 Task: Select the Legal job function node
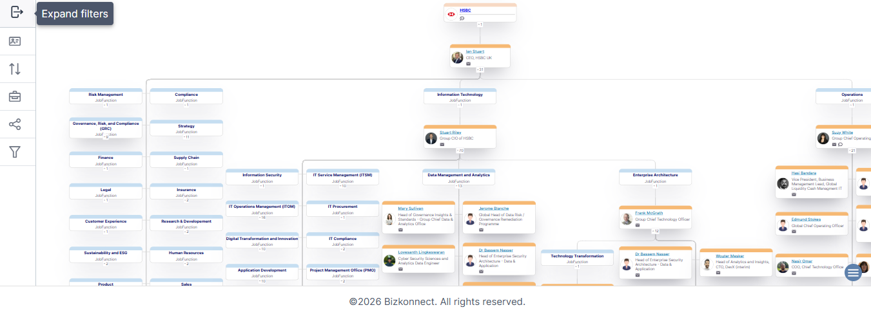[x=106, y=192]
